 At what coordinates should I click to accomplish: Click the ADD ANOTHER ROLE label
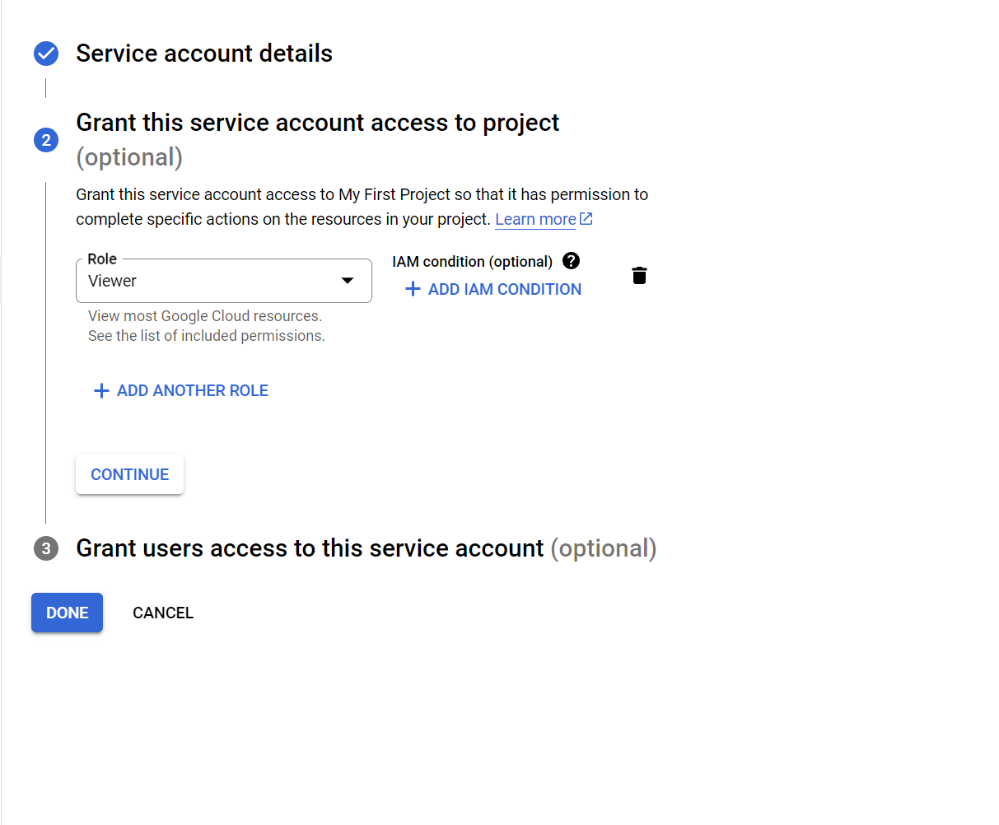coord(193,391)
